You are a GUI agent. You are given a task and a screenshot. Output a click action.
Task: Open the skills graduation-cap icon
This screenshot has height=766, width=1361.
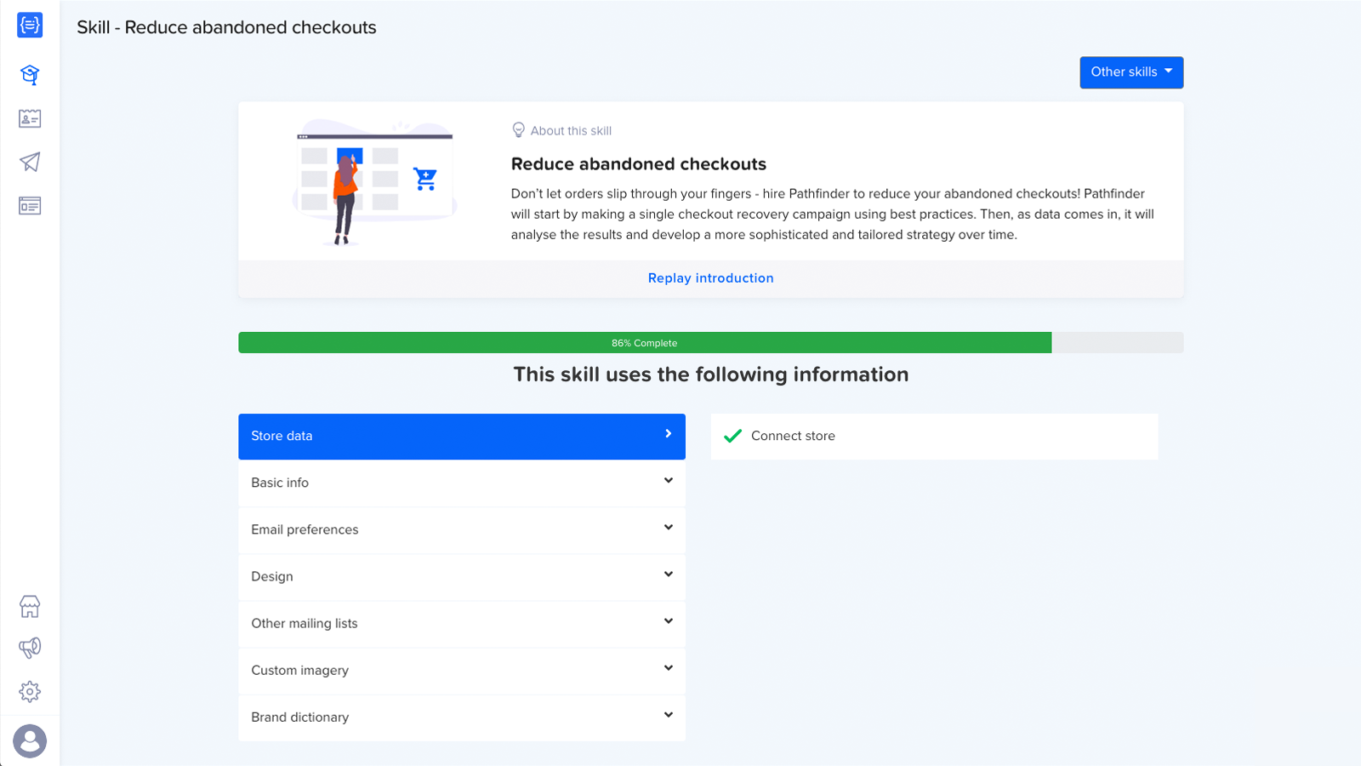point(30,75)
